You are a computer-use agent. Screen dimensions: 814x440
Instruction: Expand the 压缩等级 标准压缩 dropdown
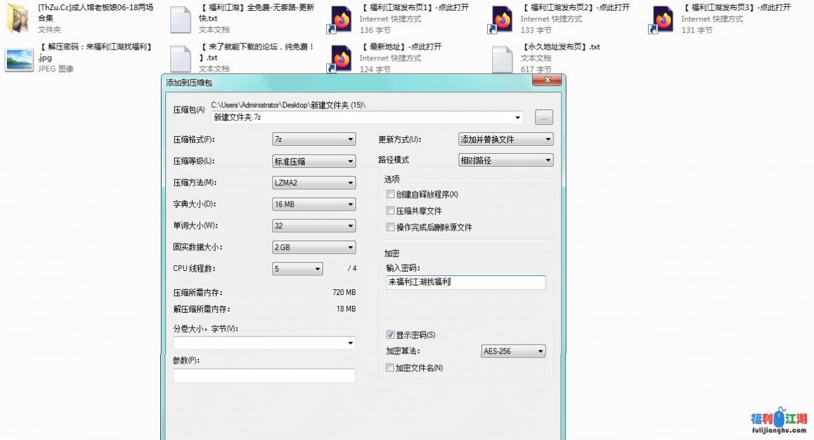(x=314, y=162)
